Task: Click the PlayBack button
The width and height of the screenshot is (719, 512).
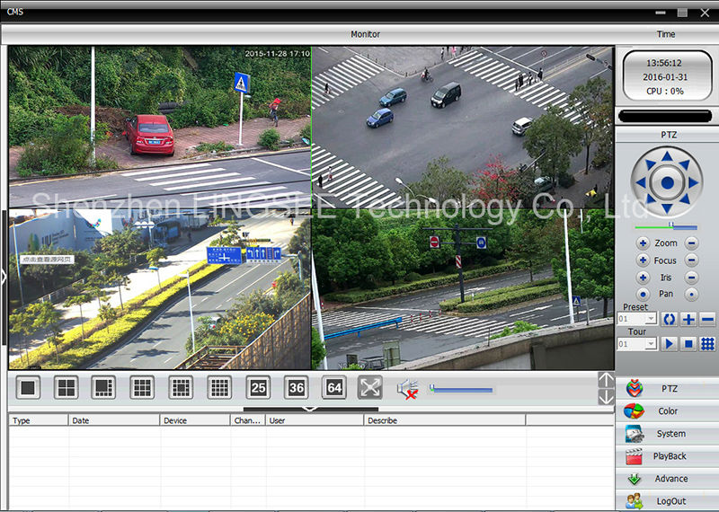Action: (x=667, y=456)
